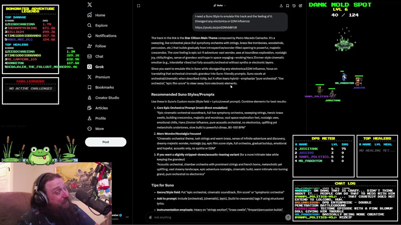Click the Genre/Style field tip

point(221,192)
